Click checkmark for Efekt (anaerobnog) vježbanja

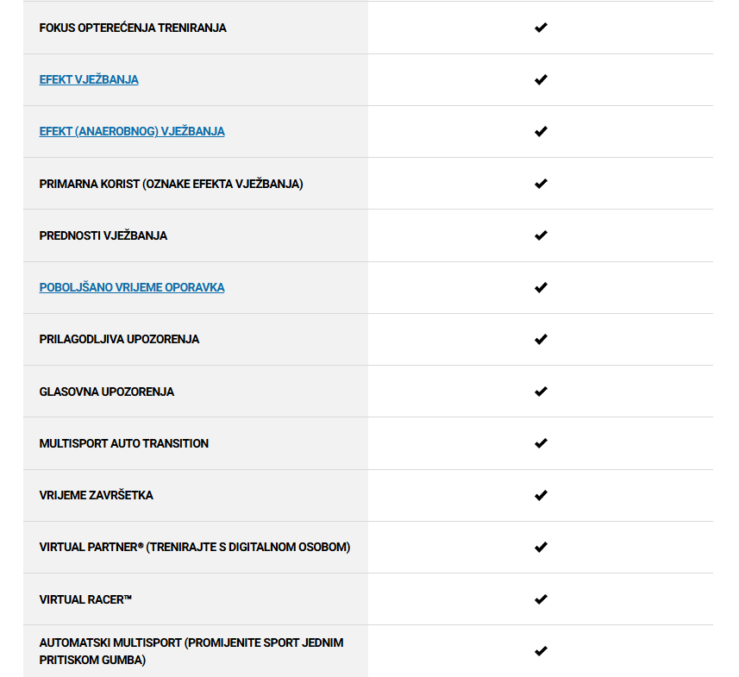click(541, 132)
